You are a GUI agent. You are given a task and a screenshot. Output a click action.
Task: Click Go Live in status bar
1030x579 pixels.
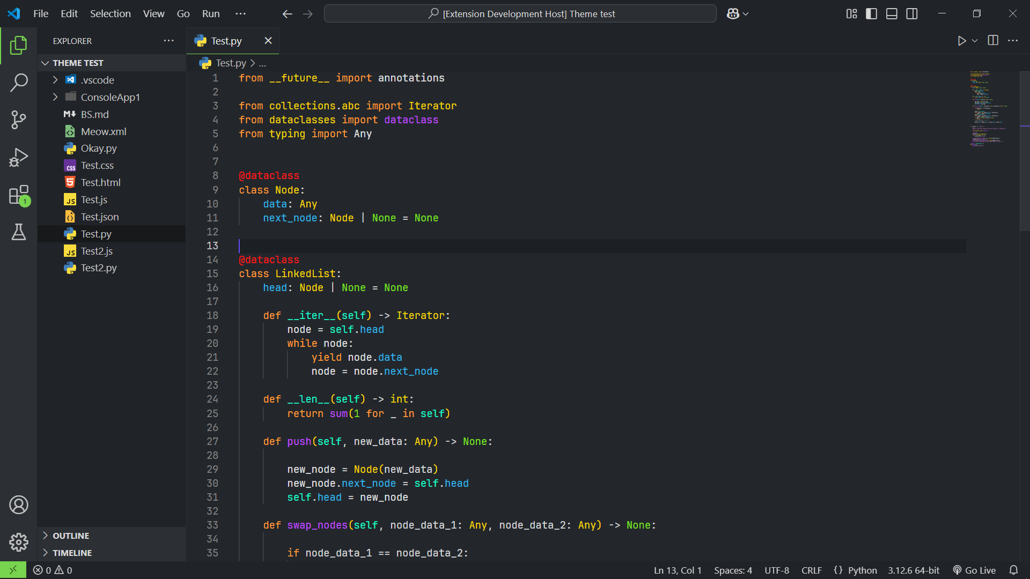(974, 570)
